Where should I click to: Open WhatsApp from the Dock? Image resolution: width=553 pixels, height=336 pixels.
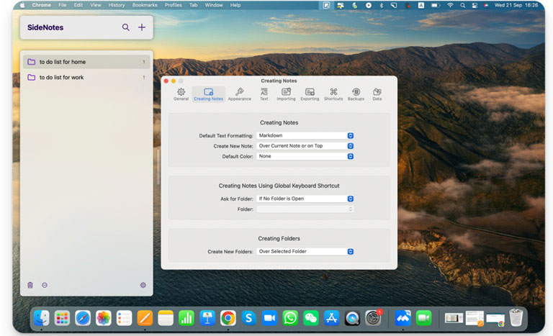(290, 318)
